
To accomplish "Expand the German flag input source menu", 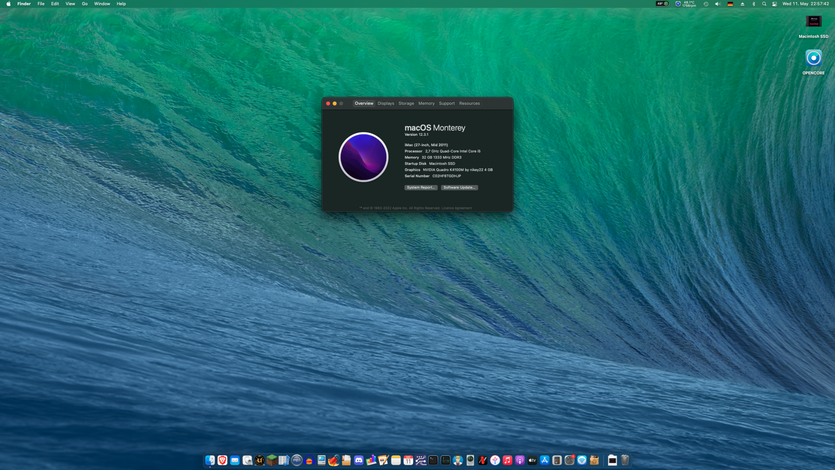I will tap(730, 4).
